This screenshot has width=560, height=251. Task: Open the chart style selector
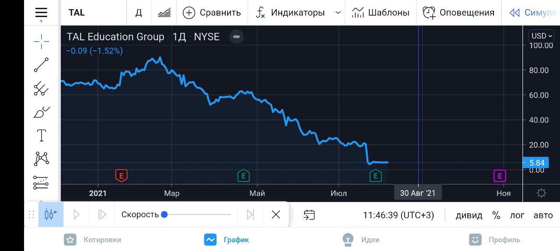coord(164,13)
